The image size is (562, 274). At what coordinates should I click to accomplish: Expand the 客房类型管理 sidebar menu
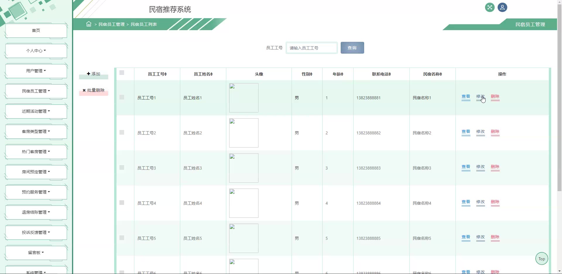(x=36, y=131)
